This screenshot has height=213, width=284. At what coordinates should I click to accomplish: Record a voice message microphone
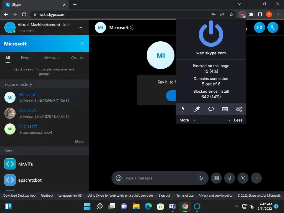pyautogui.click(x=229, y=178)
